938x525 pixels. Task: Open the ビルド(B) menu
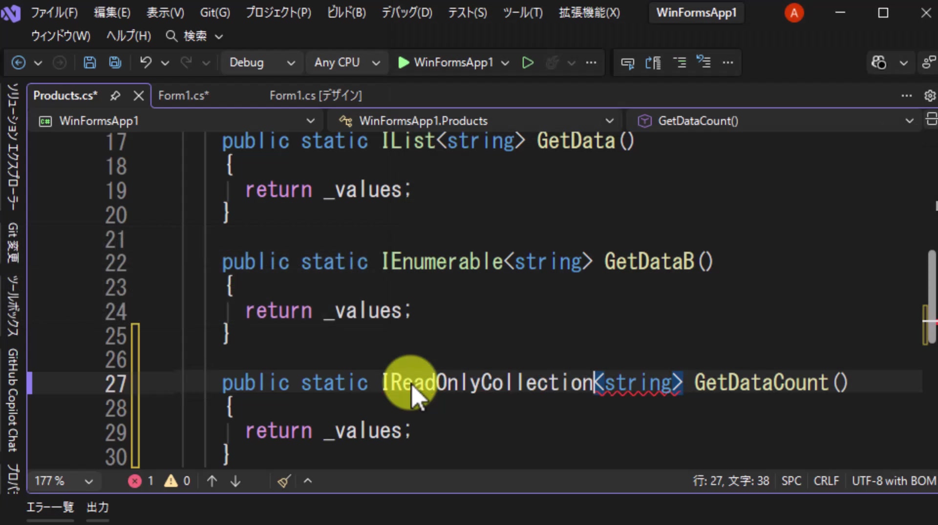[x=346, y=13]
